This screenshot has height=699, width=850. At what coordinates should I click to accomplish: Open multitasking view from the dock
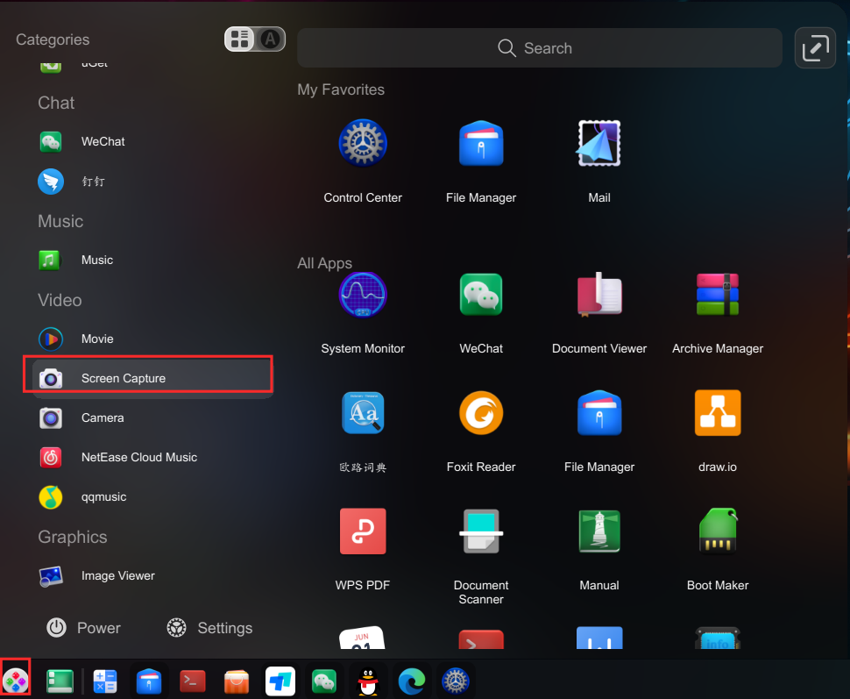60,681
